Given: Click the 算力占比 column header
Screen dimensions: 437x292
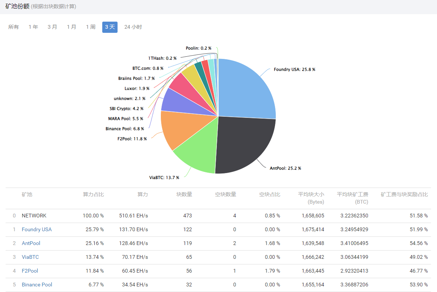Looking at the screenshot, I should pos(93,194).
